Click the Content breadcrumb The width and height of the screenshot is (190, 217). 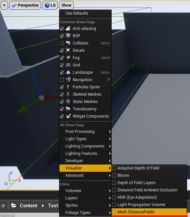click(29, 206)
